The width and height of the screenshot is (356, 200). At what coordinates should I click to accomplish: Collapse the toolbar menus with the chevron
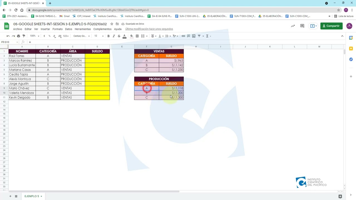(342, 36)
